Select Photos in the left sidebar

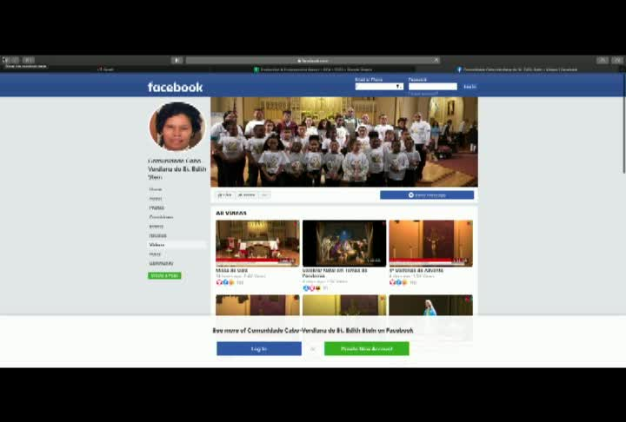(x=156, y=208)
